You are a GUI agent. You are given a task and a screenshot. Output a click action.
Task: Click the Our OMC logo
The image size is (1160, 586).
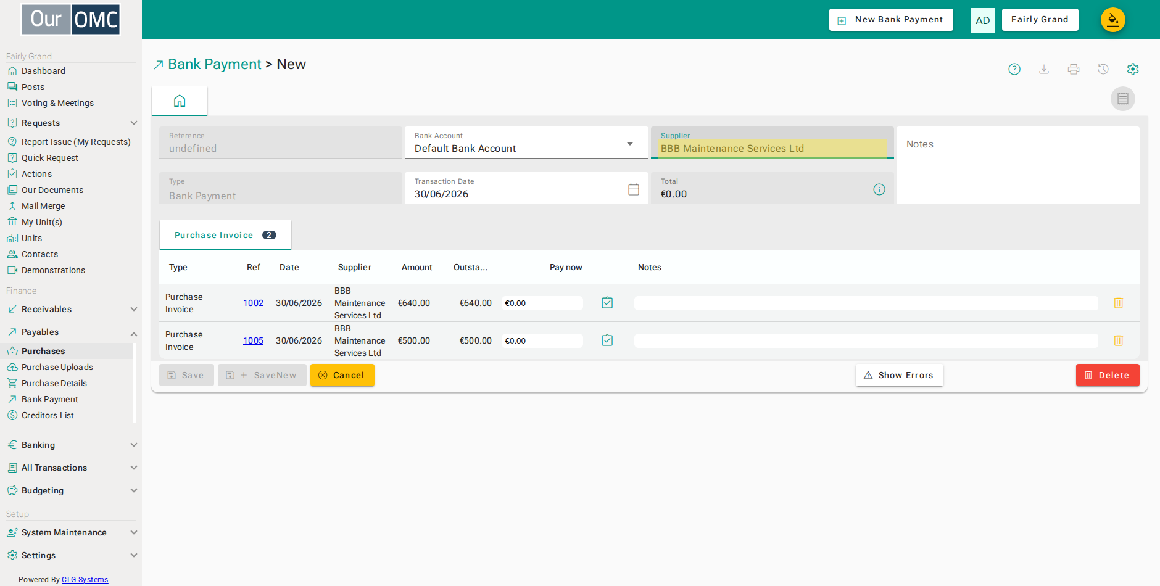[x=71, y=19]
